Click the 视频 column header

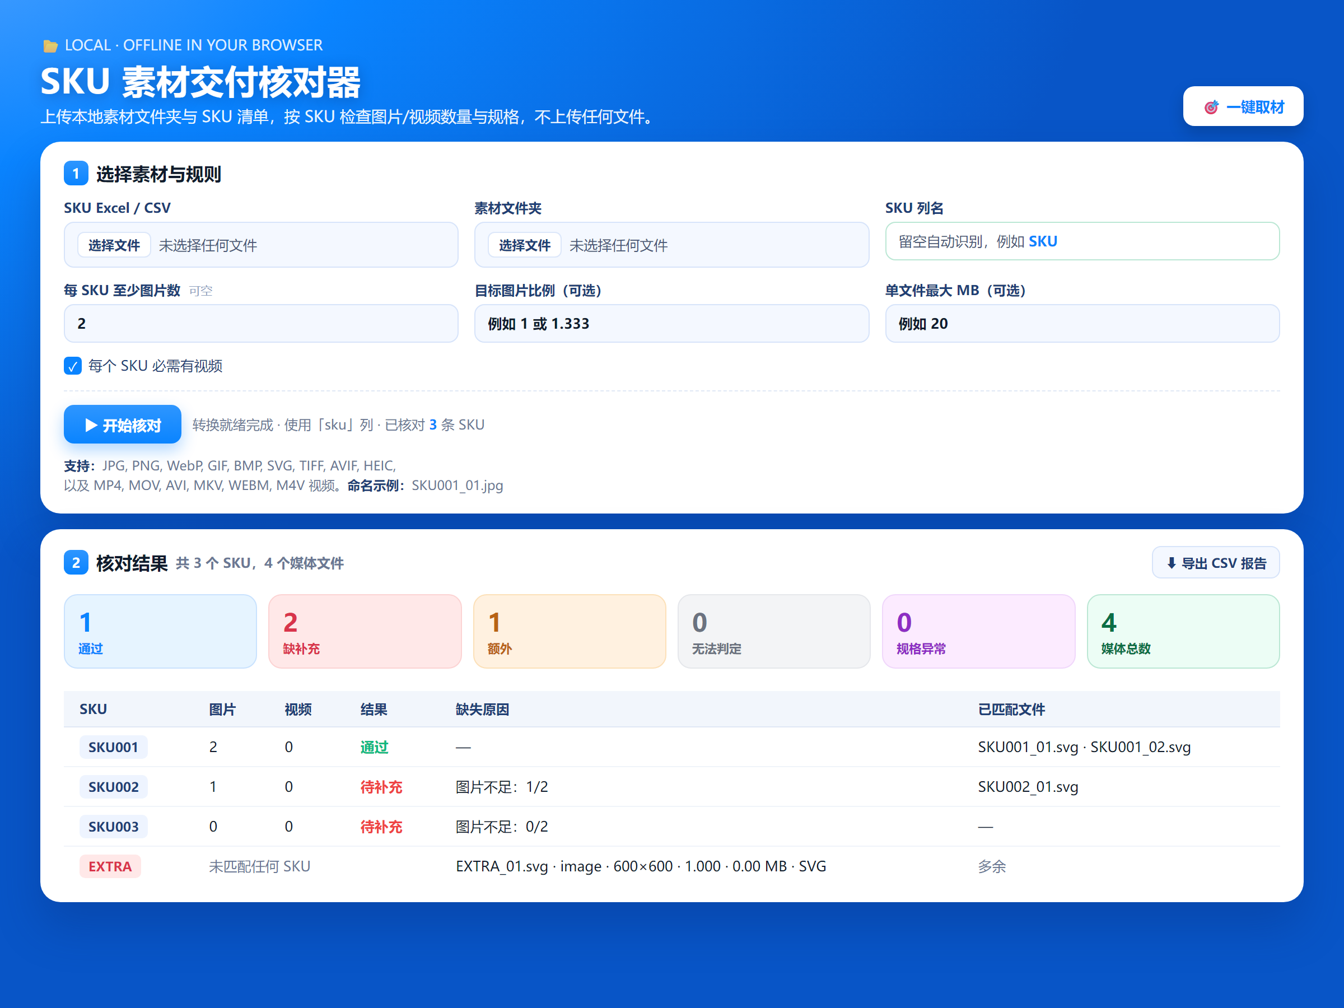pyautogui.click(x=298, y=710)
